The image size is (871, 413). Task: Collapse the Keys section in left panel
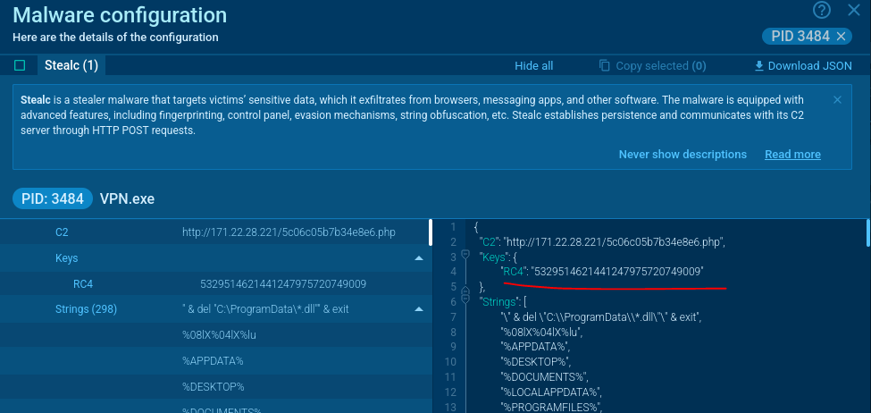pos(418,258)
